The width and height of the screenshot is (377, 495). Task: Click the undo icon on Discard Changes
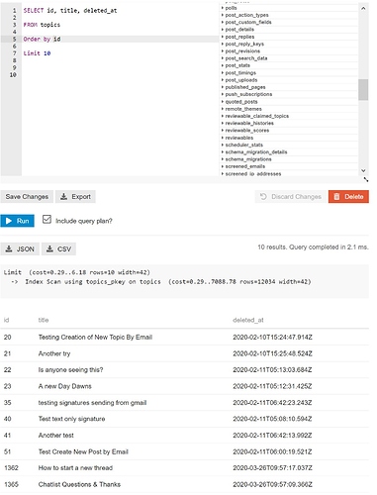click(x=263, y=197)
